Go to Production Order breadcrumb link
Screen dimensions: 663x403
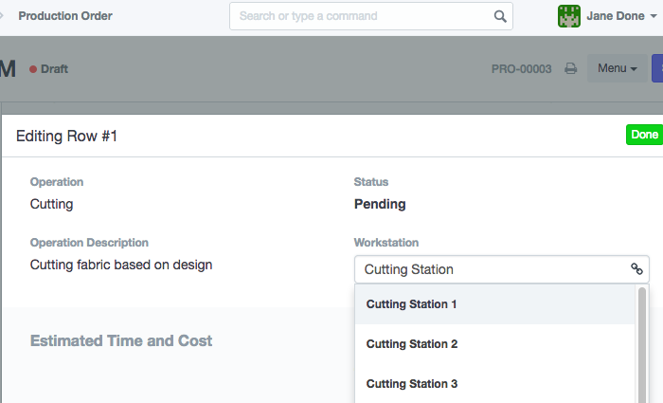[x=64, y=16]
